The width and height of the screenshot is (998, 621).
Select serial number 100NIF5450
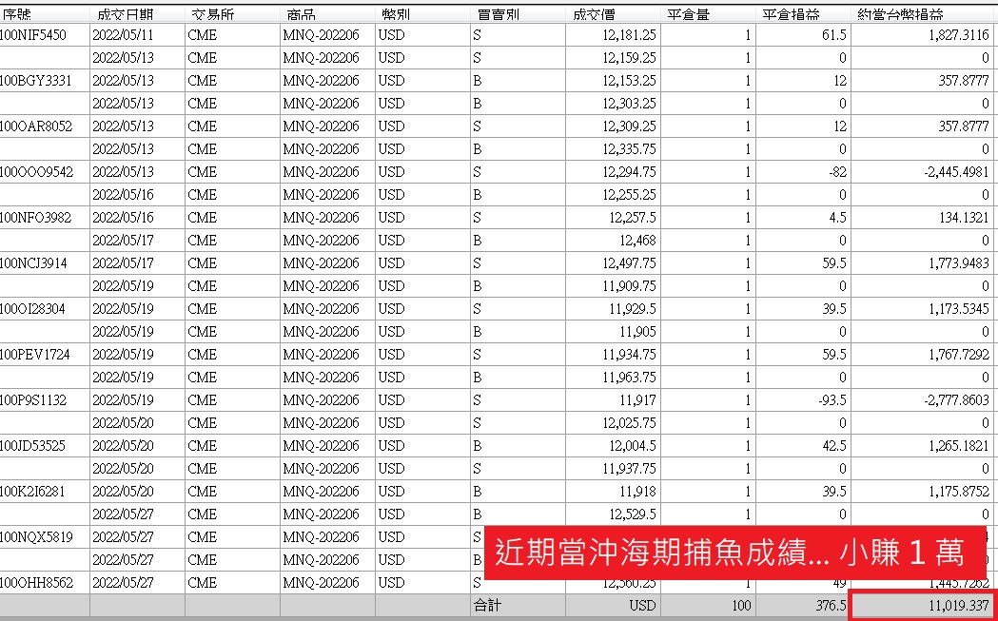pos(32,35)
